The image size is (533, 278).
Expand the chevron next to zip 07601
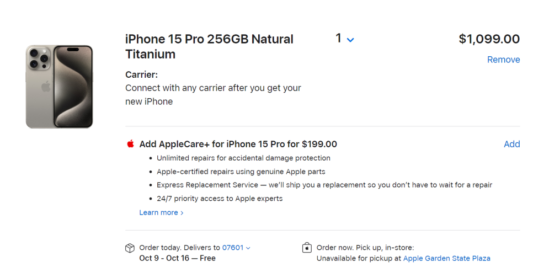click(x=248, y=248)
